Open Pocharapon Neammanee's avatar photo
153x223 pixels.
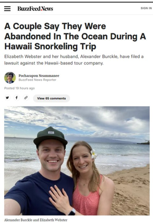click(x=10, y=78)
